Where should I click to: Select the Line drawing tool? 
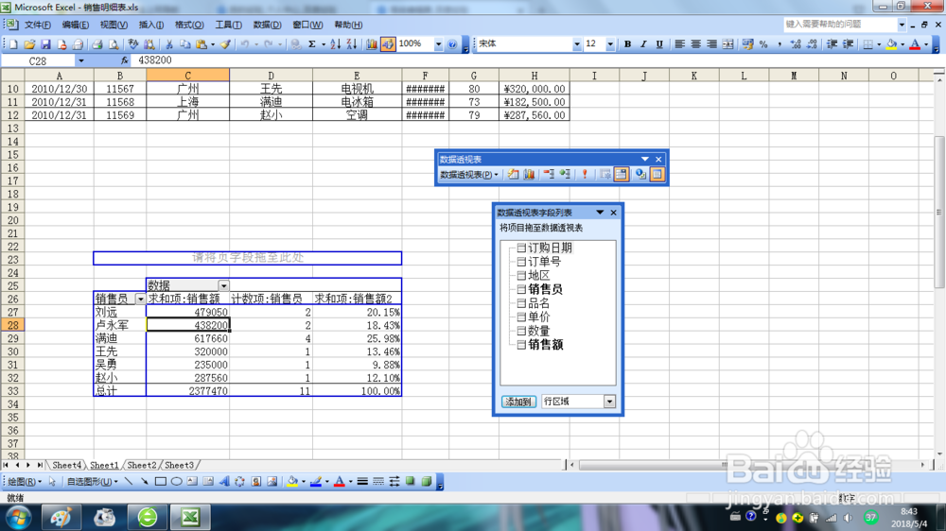[x=129, y=482]
